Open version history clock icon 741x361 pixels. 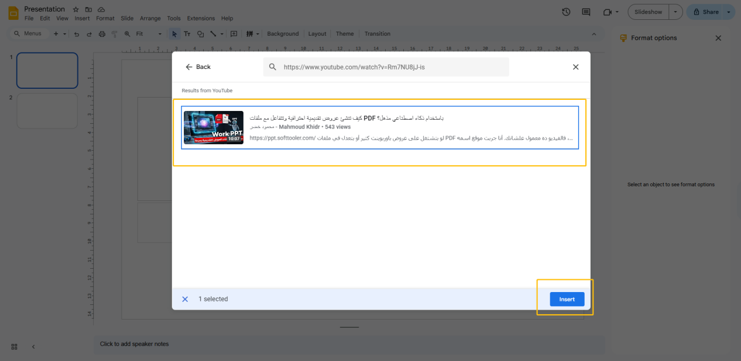pos(566,12)
